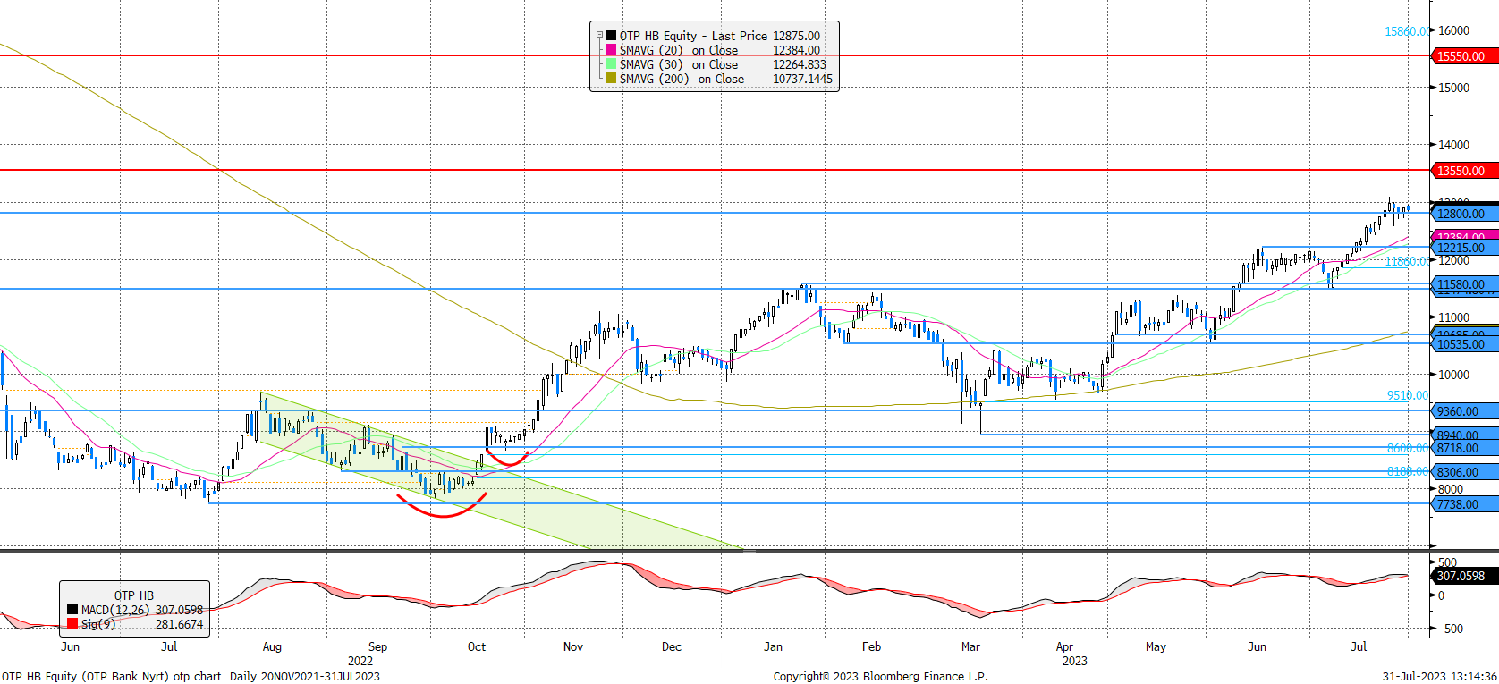This screenshot has width=1499, height=684.
Task: Click the -500 MACD axis tick
Action: click(x=1451, y=629)
